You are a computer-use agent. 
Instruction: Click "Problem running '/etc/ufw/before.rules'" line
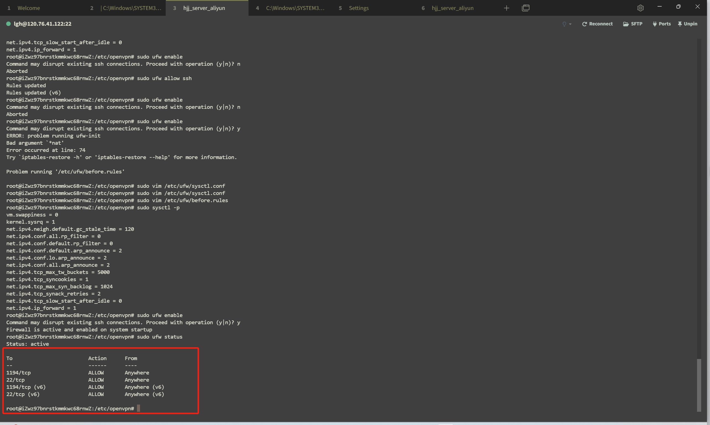tap(65, 171)
